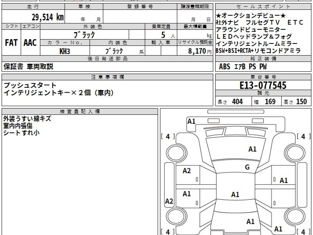
Task: Select the inspector note 室内内張傷
Action: pyautogui.click(x=18, y=126)
